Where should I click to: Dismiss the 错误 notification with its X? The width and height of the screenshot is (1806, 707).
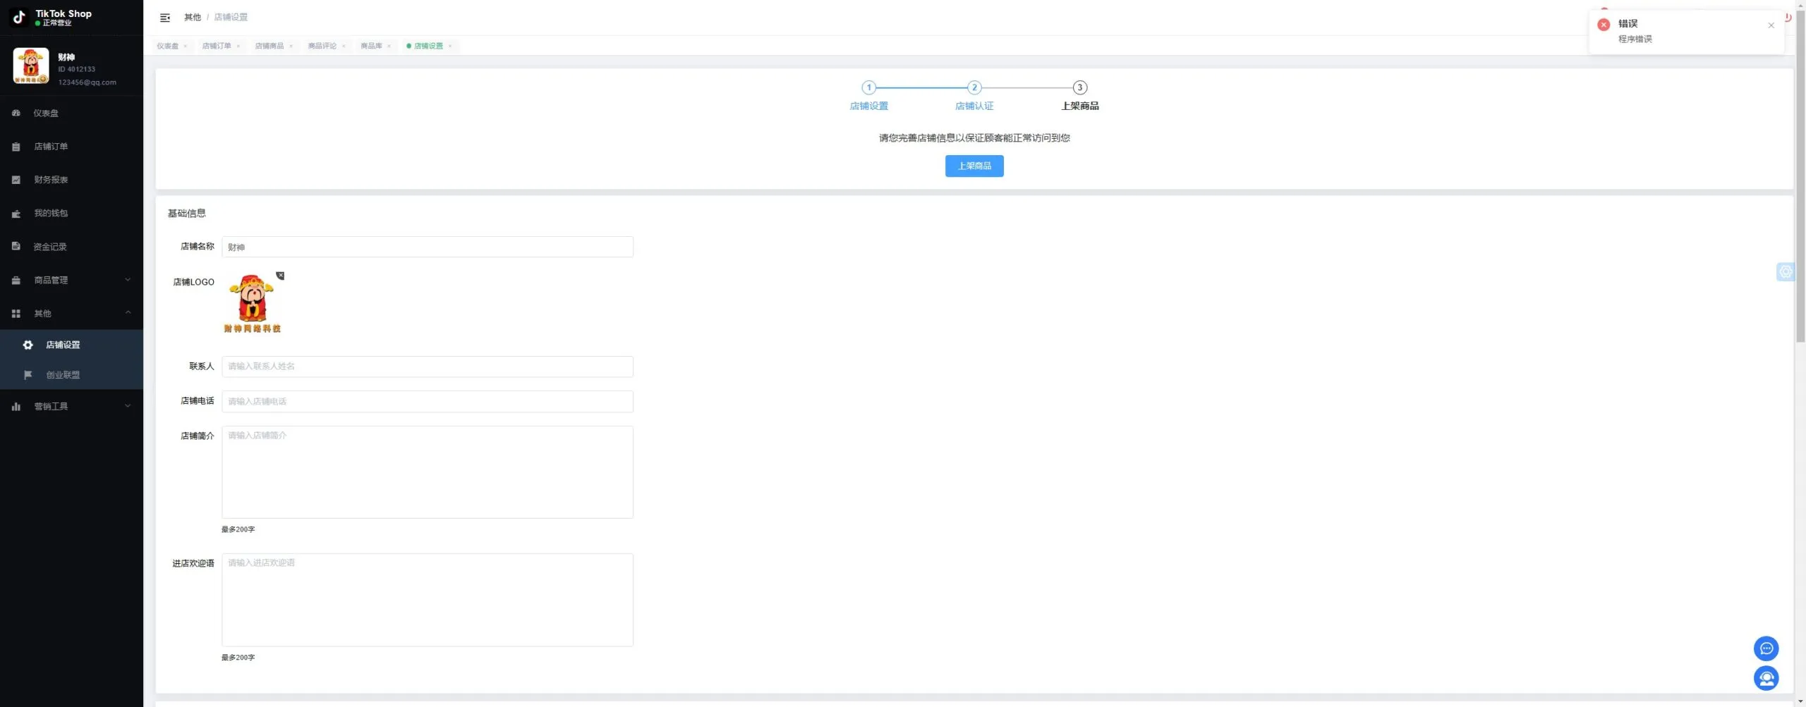(1771, 25)
